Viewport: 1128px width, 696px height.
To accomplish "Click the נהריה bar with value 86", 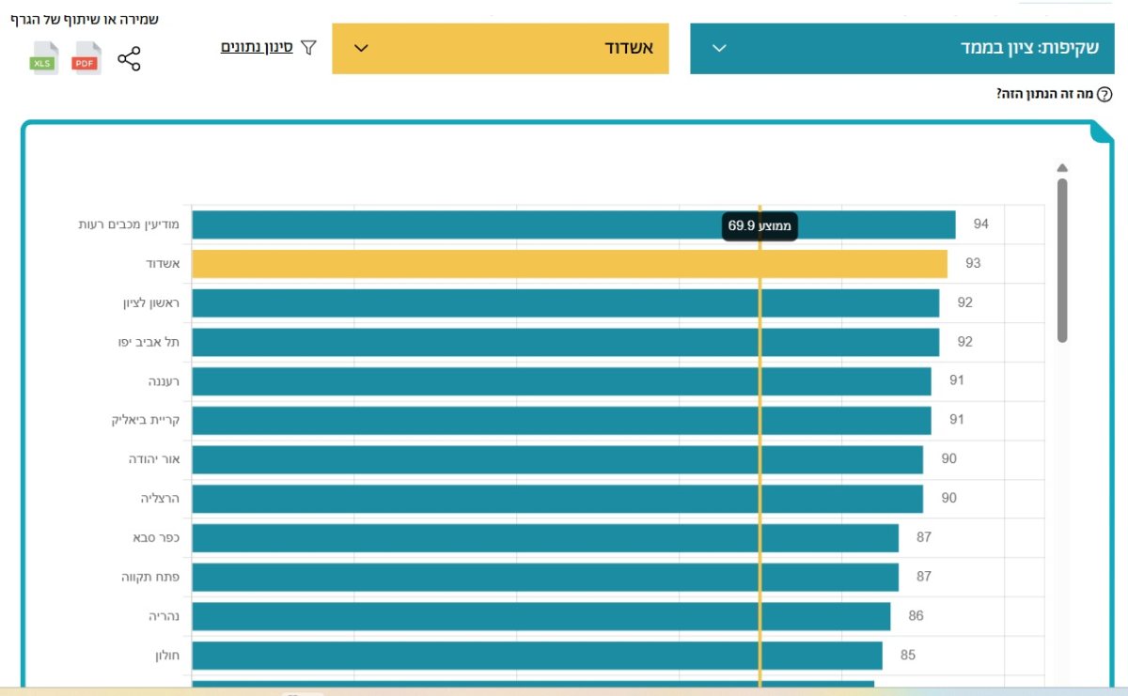I will coord(540,616).
